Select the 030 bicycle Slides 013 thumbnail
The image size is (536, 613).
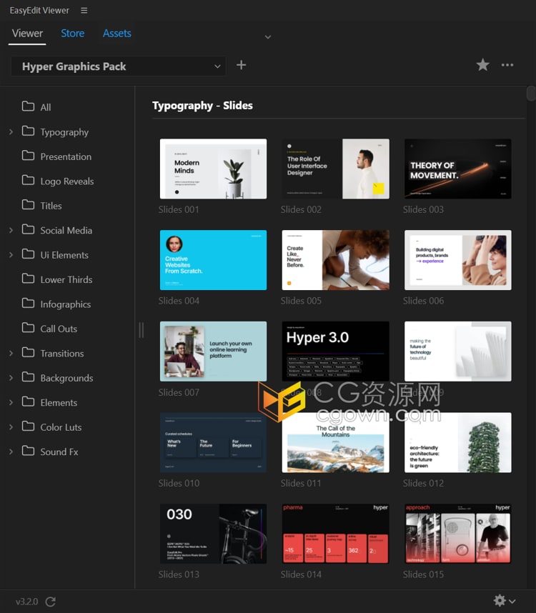214,534
